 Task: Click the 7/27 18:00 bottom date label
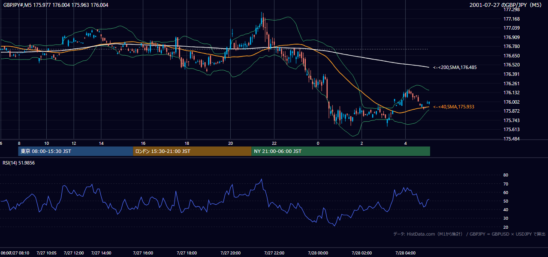pyautogui.click(x=187, y=253)
